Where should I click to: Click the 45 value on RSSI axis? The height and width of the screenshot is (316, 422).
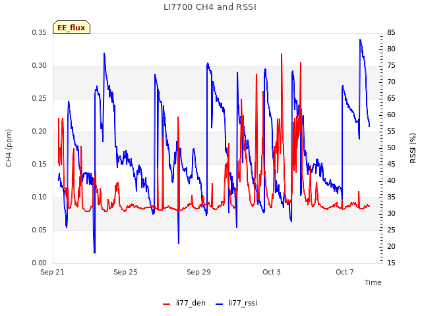pyautogui.click(x=391, y=164)
